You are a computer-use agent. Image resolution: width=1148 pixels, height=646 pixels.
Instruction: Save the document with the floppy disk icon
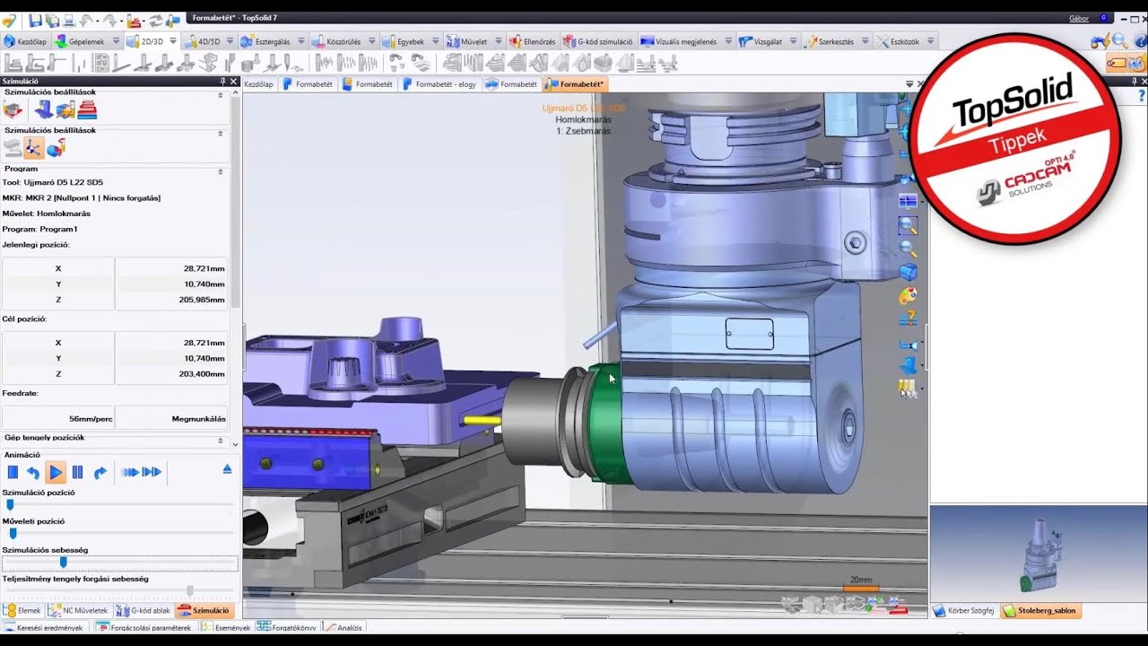click(x=35, y=20)
